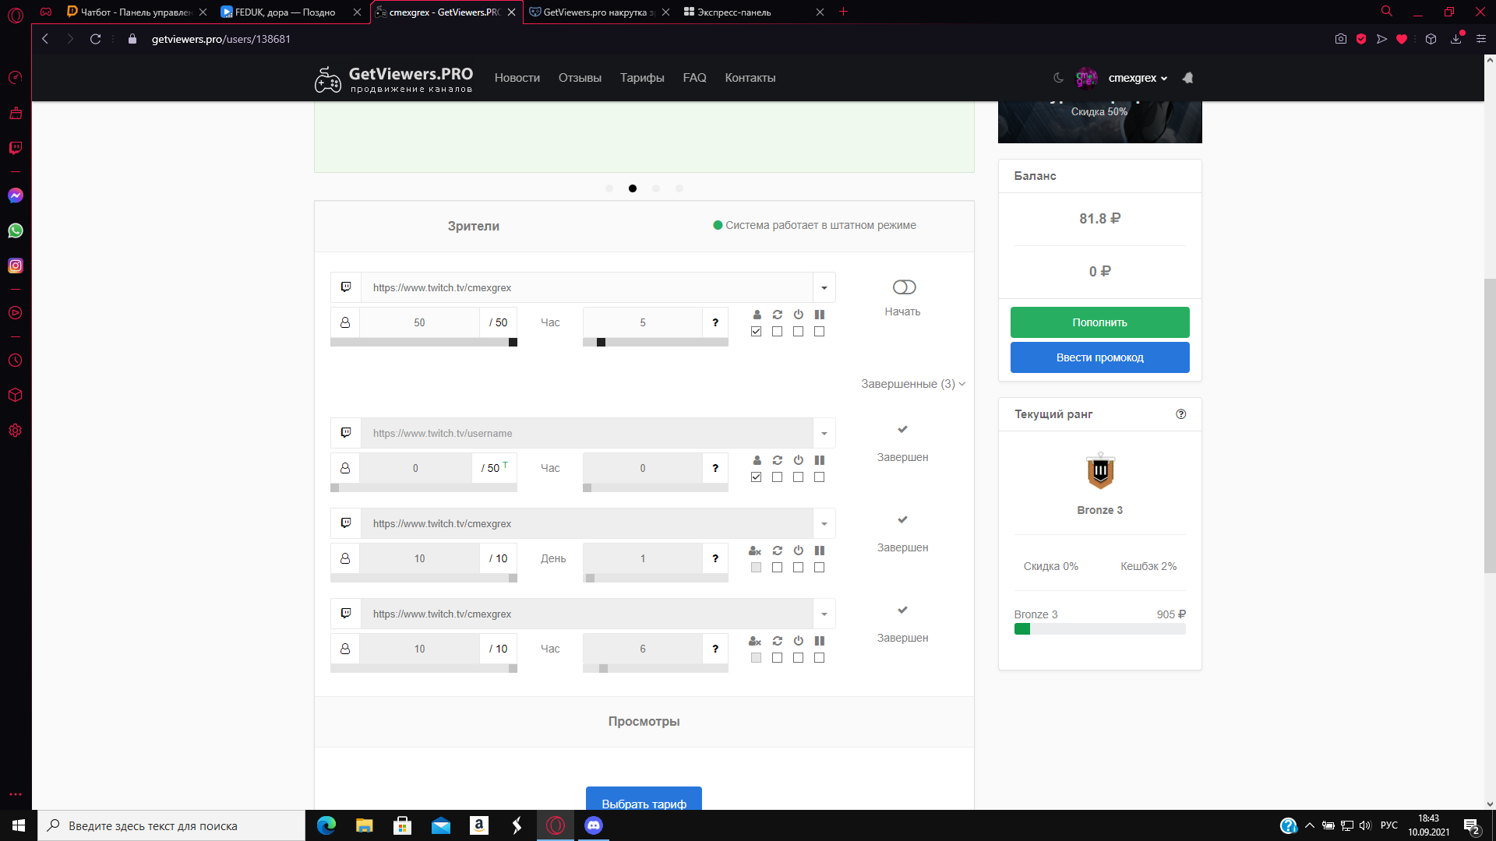
Task: Click the address bar URL
Action: pyautogui.click(x=221, y=39)
